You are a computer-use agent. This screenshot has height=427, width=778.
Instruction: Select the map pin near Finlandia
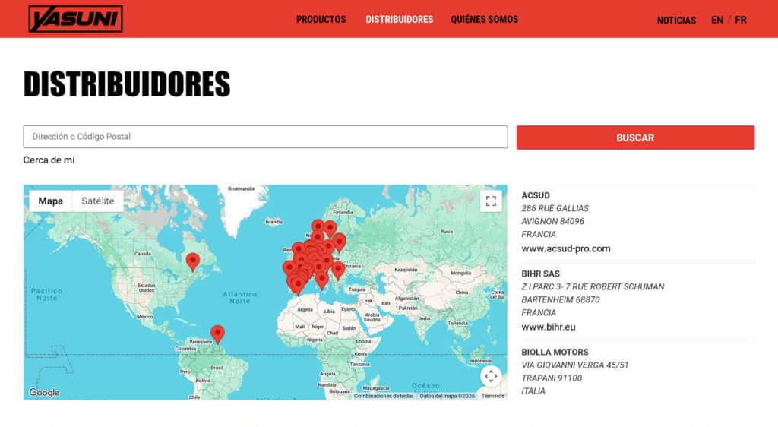point(330,229)
